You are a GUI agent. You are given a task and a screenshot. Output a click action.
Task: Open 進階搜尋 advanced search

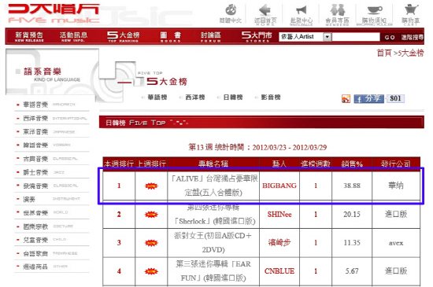(x=412, y=37)
